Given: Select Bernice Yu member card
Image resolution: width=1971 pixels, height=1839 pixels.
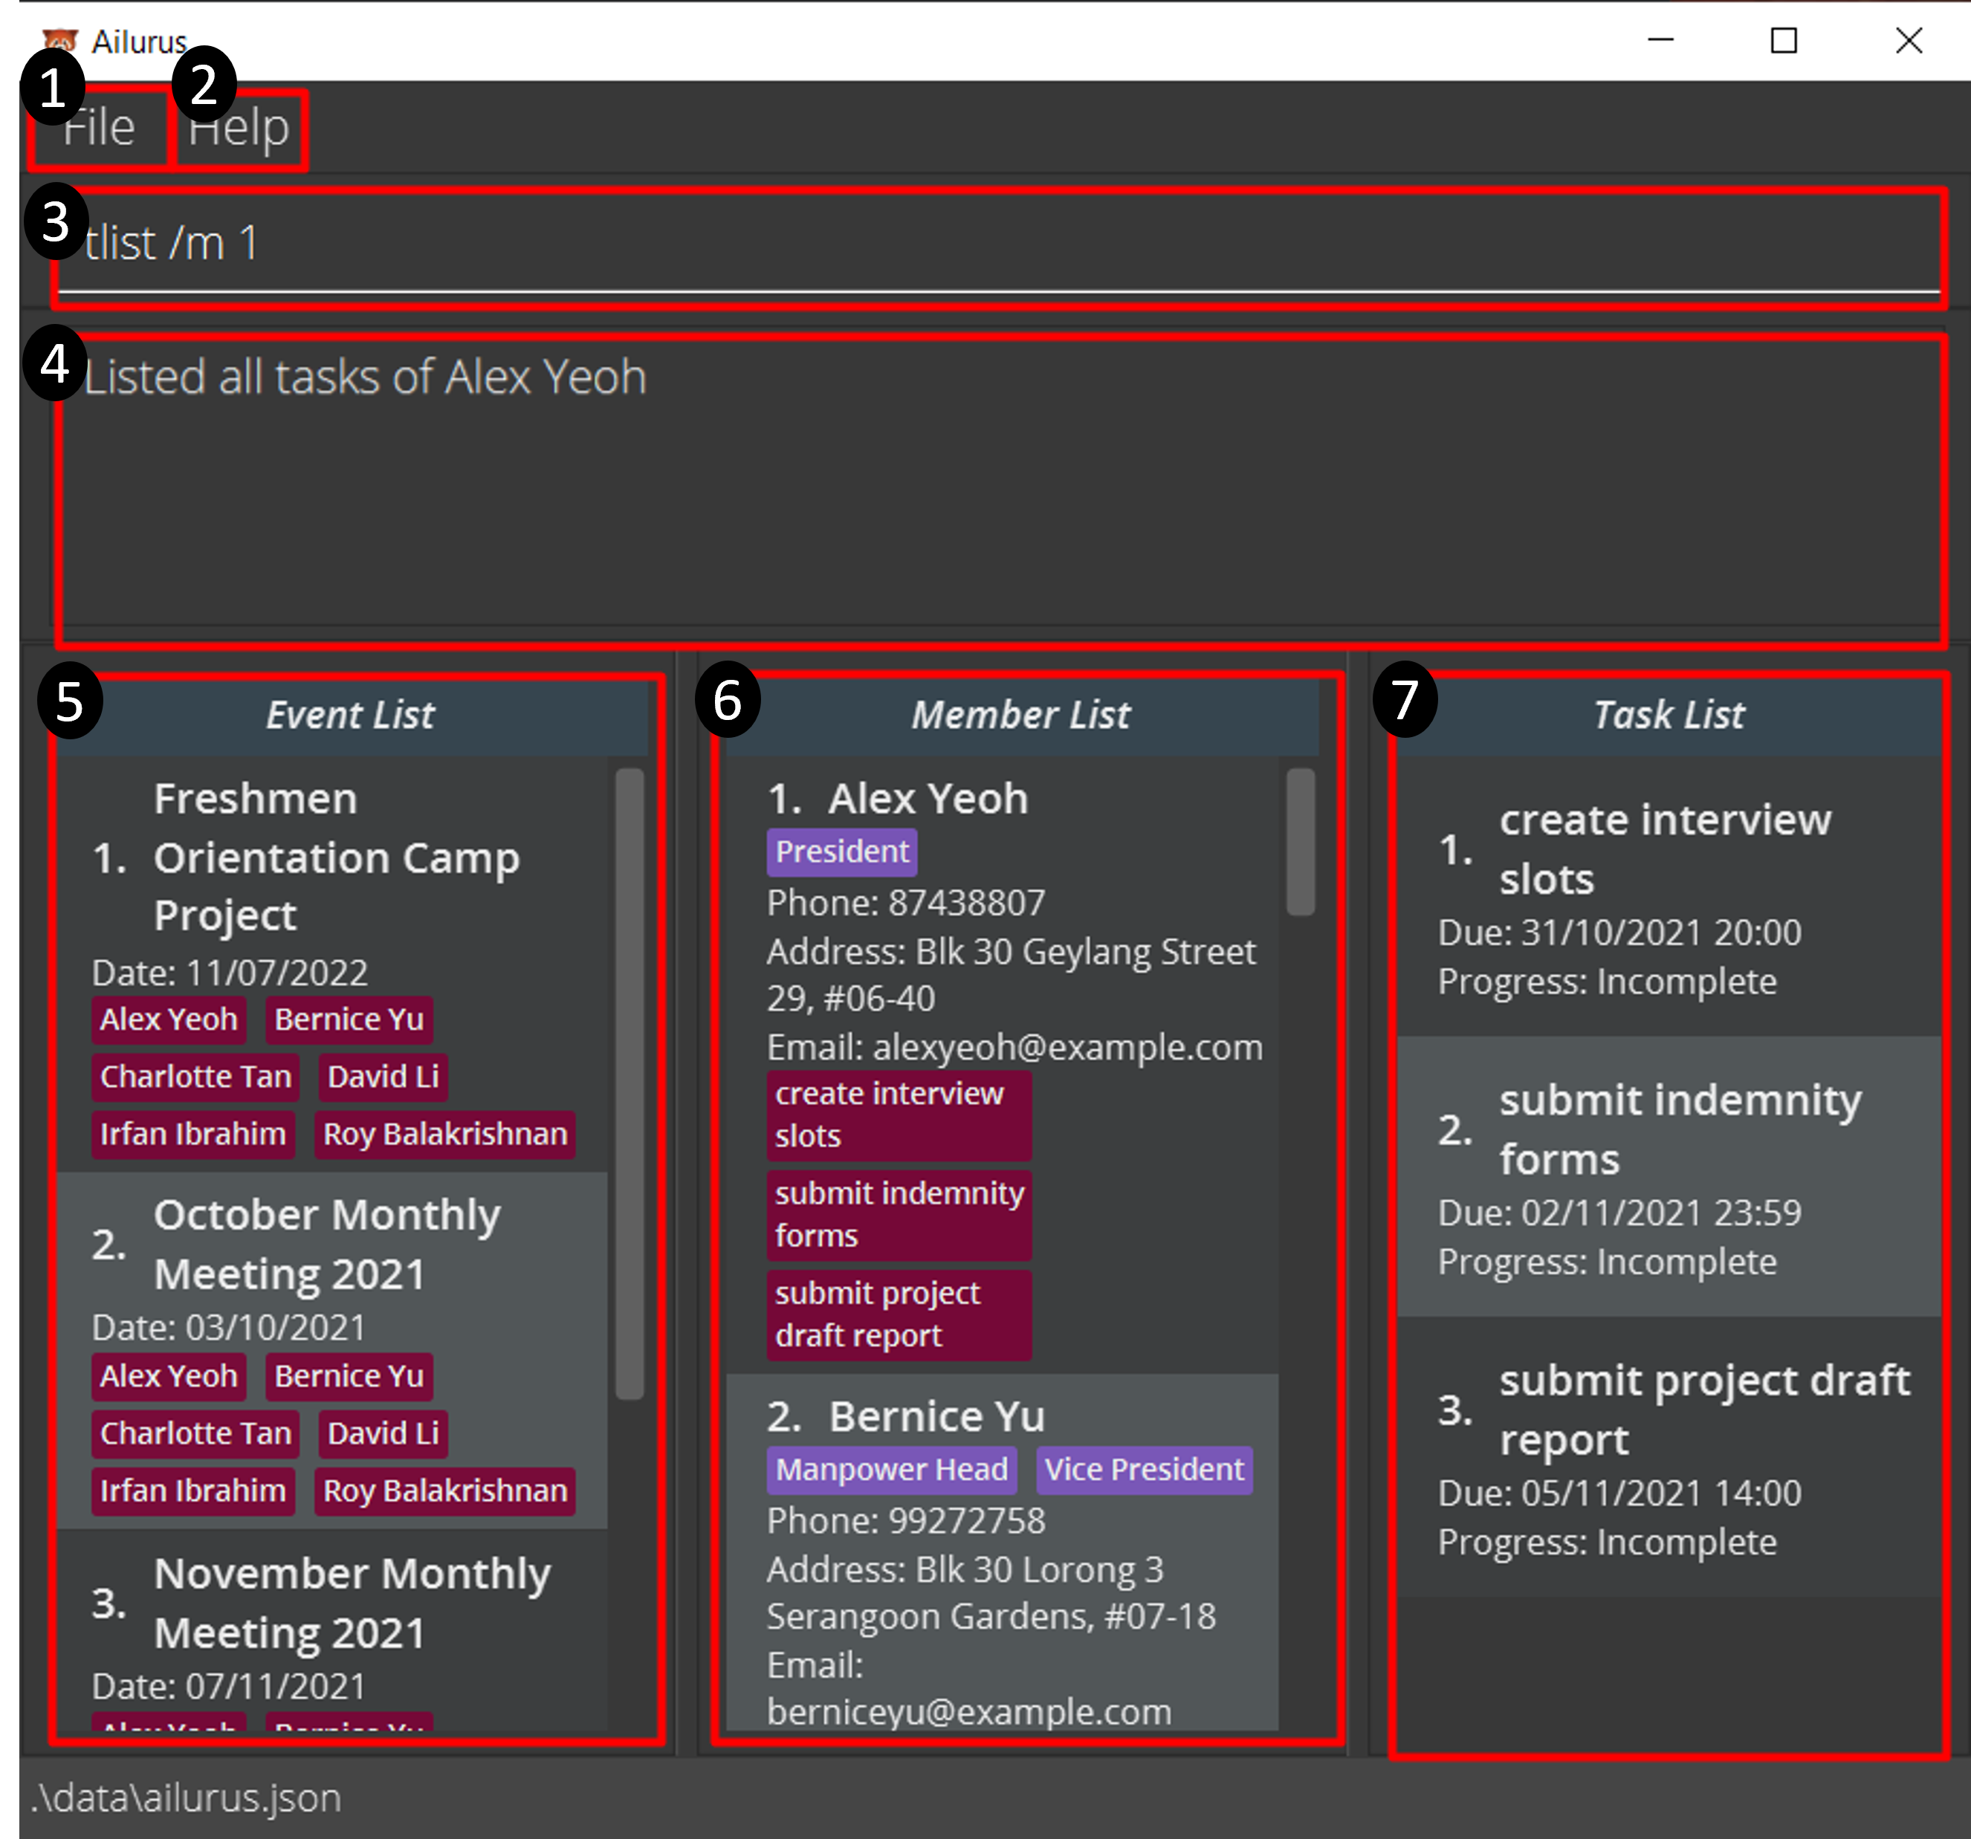Looking at the screenshot, I should [x=937, y=1418].
